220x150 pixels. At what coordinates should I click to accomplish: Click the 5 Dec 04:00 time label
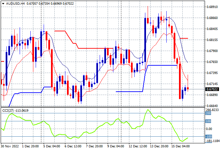(x=52, y=146)
